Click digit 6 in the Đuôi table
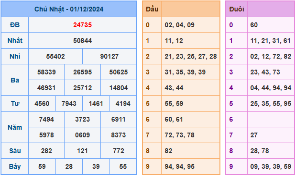This screenshot has height=175, width=295. coord(231,120)
